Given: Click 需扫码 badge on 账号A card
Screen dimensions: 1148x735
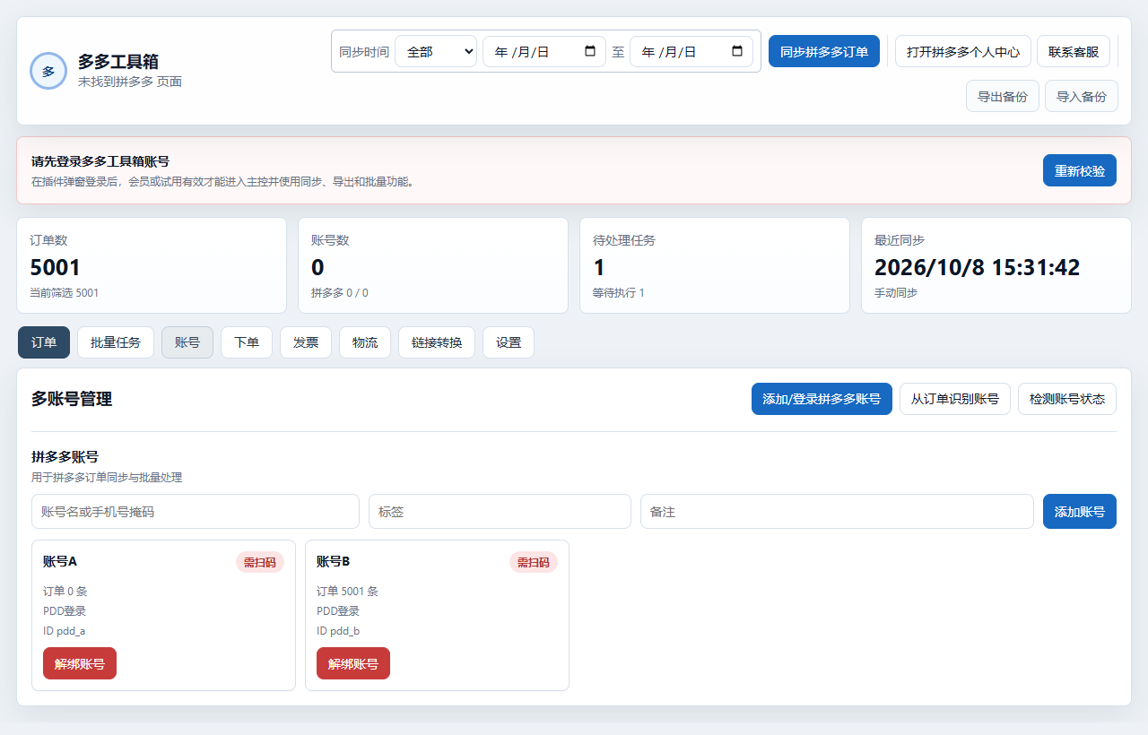Looking at the screenshot, I should [260, 562].
